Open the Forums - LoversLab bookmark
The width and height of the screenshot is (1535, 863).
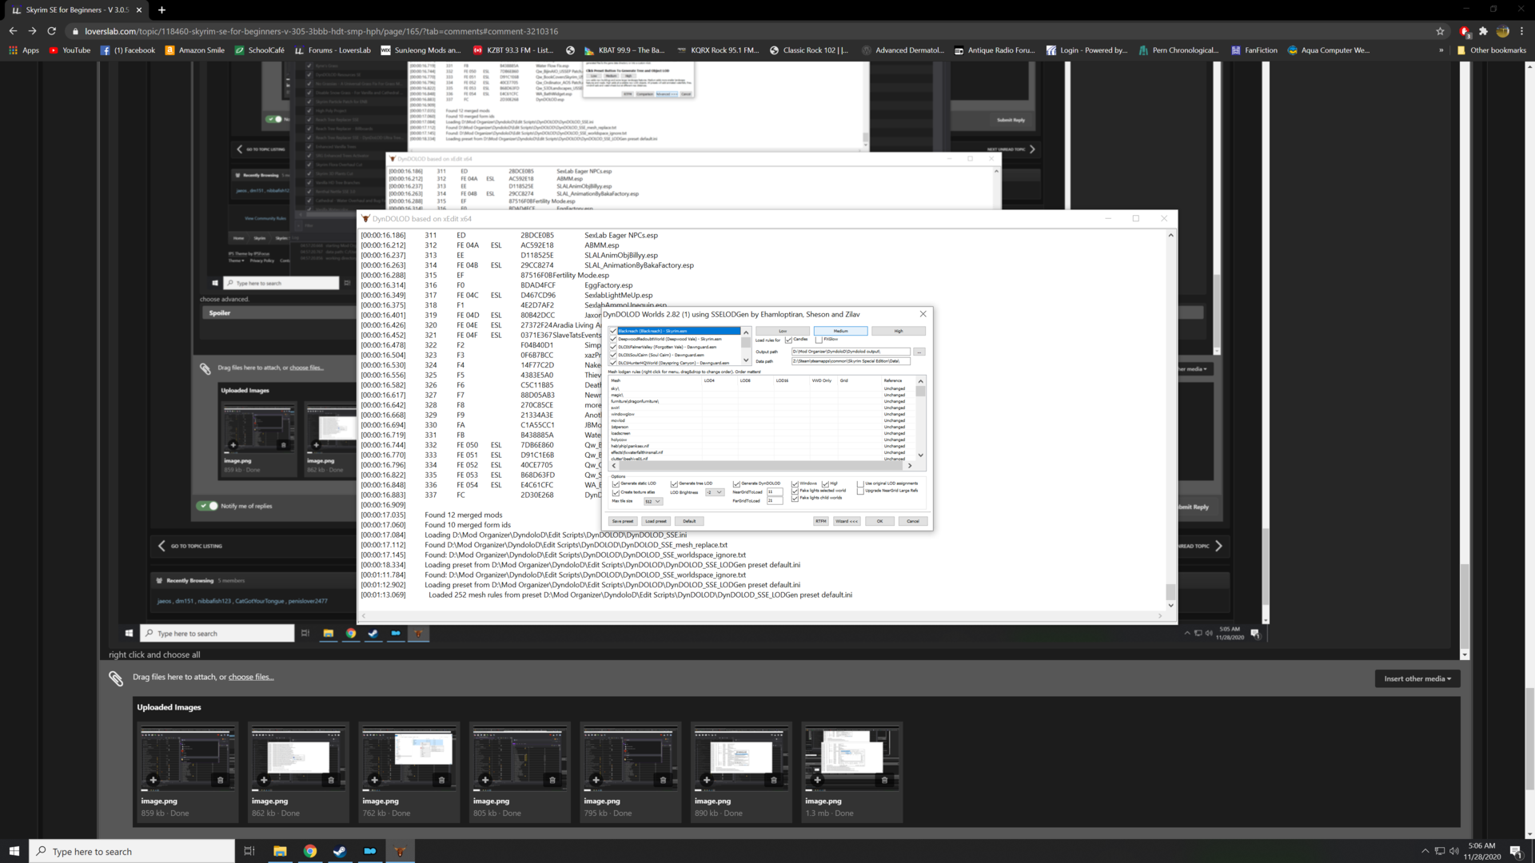coord(333,50)
